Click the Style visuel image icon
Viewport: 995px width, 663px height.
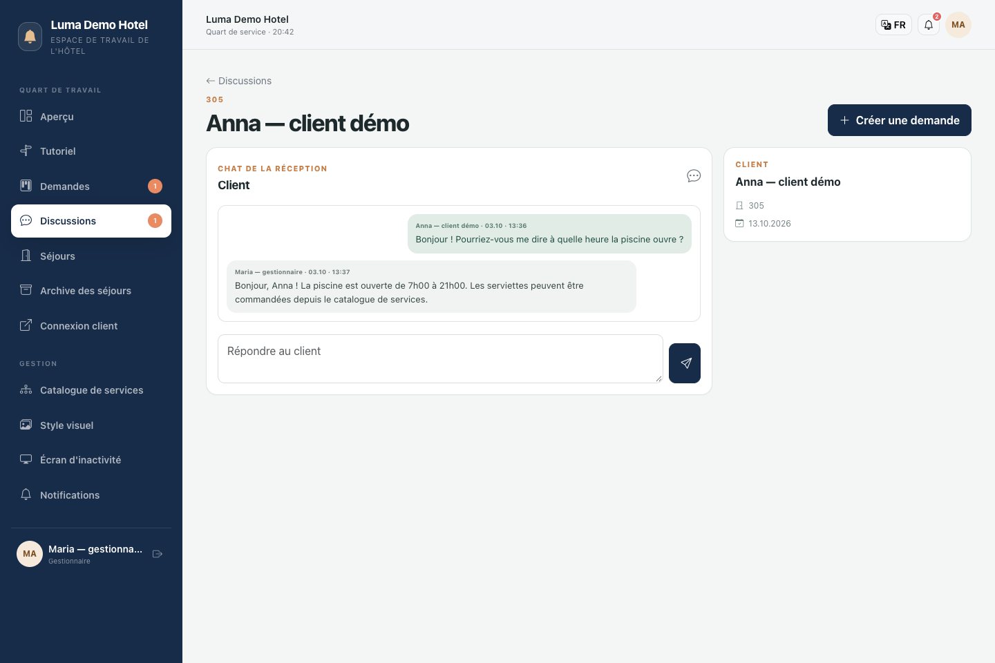[x=26, y=425]
